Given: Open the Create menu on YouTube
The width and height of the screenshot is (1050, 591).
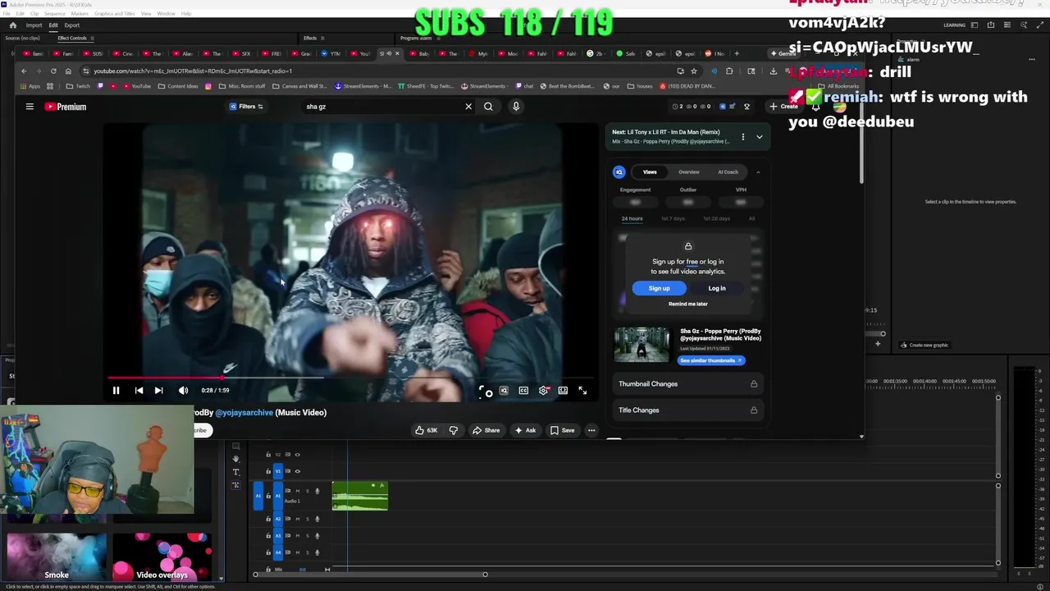Looking at the screenshot, I should pos(783,106).
